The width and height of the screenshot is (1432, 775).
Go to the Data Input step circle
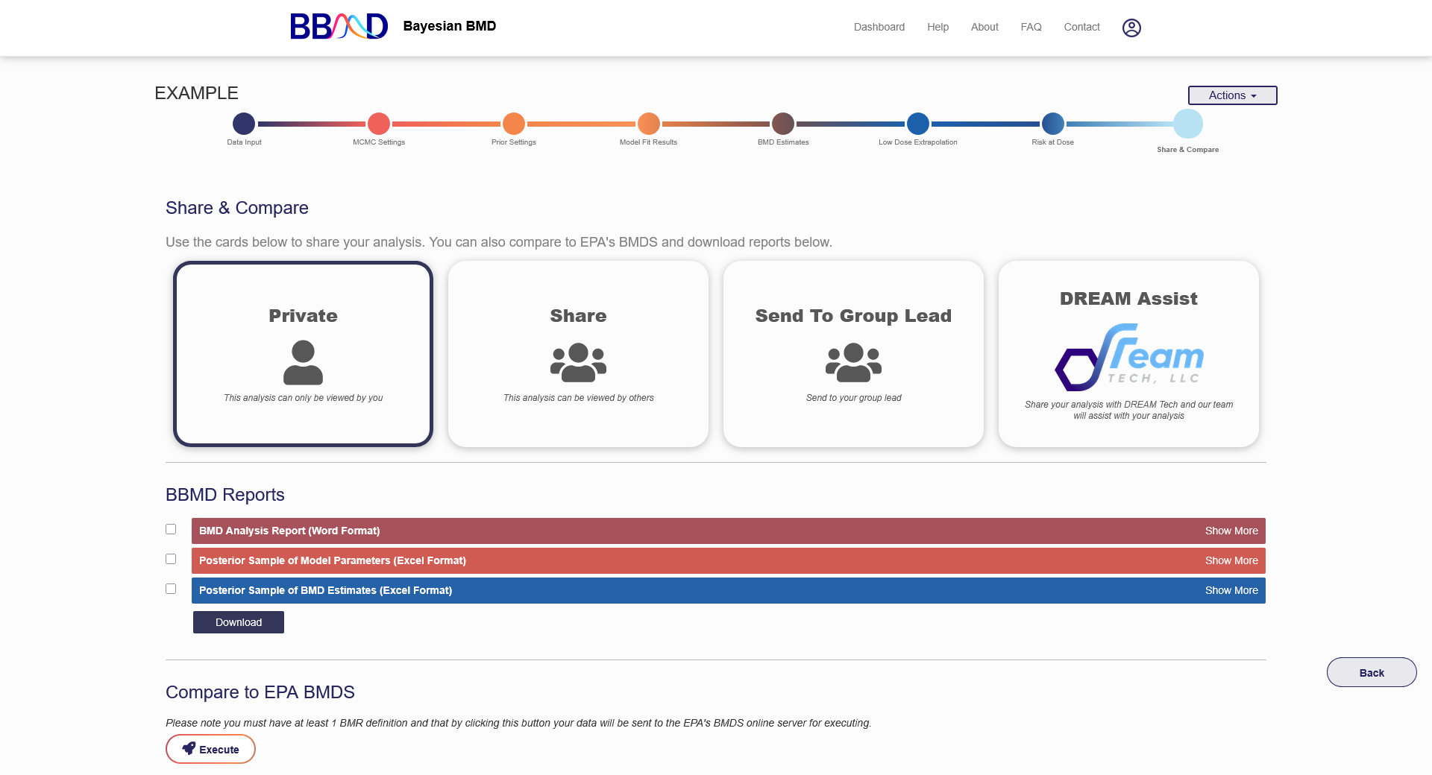[x=244, y=124]
